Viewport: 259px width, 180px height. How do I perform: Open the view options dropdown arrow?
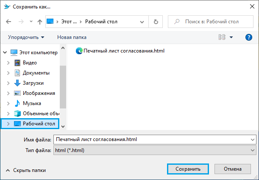point(231,37)
